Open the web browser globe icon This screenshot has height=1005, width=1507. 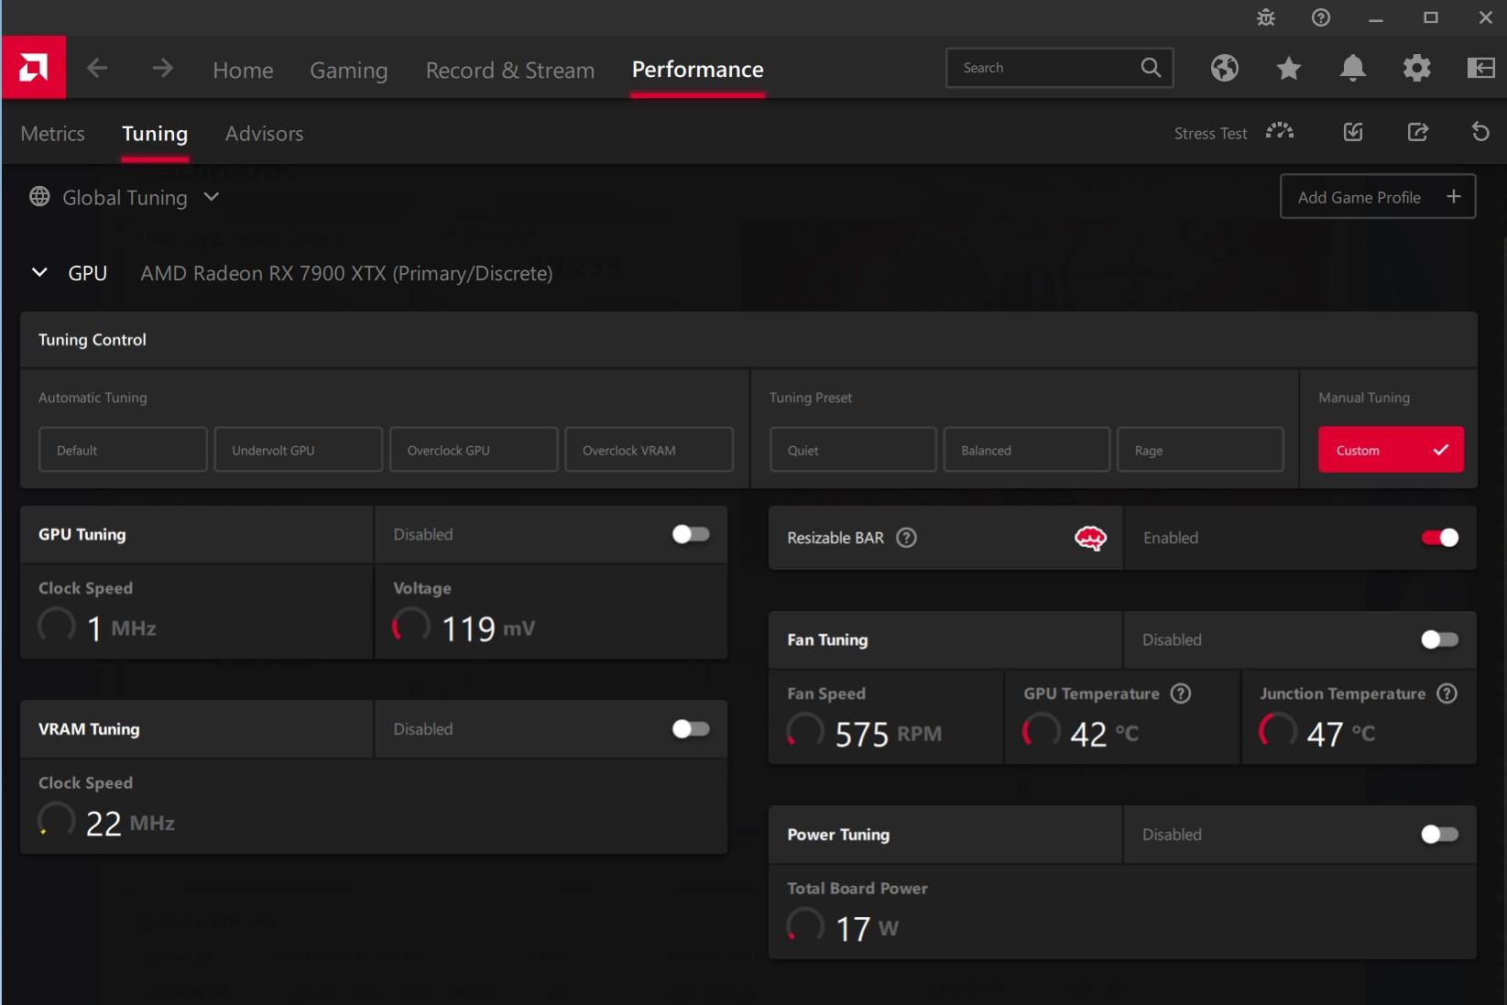1224,68
